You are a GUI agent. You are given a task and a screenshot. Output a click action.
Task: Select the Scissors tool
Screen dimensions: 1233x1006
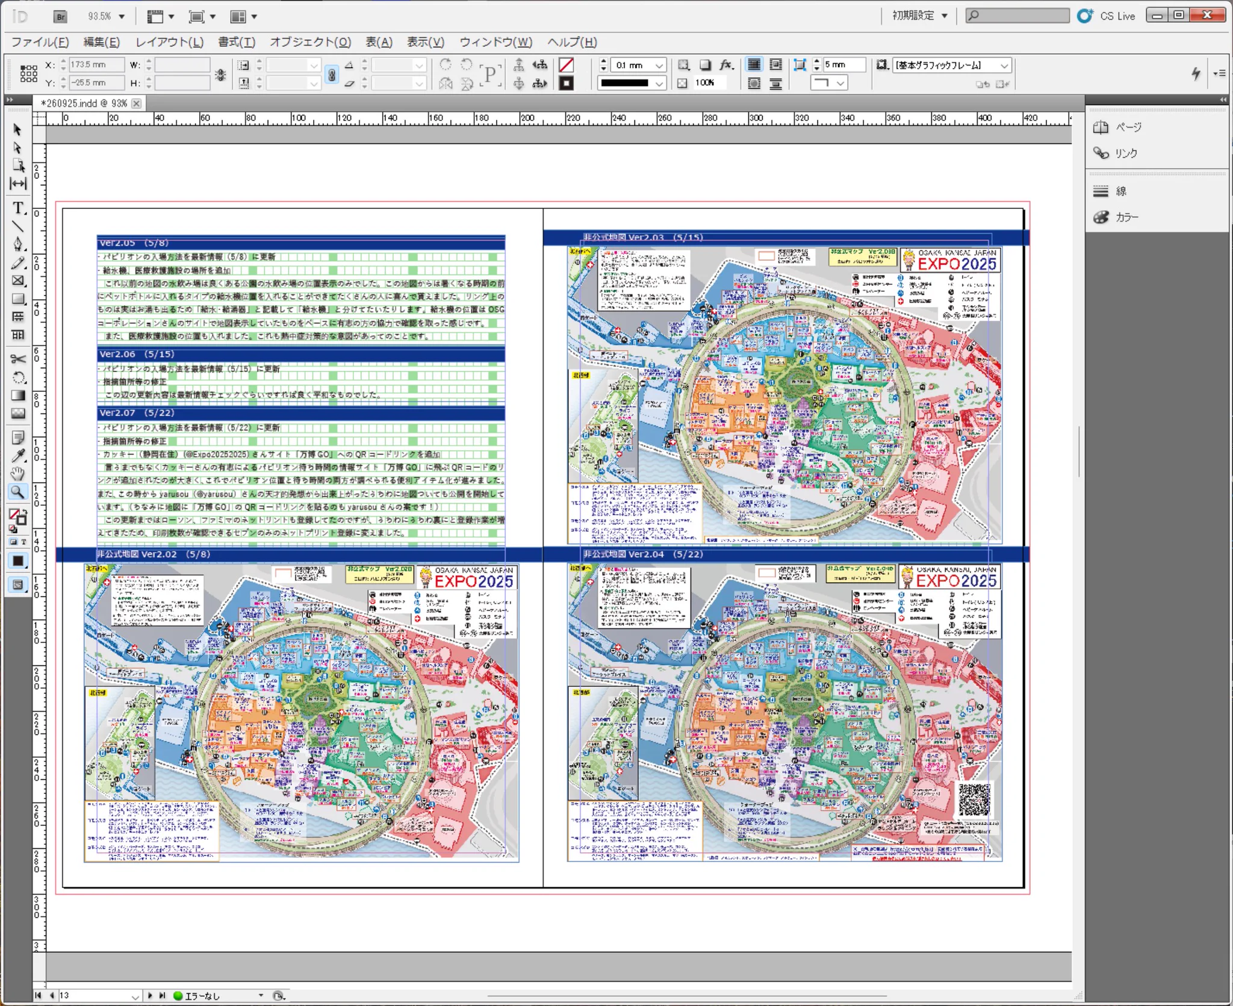pyautogui.click(x=18, y=359)
